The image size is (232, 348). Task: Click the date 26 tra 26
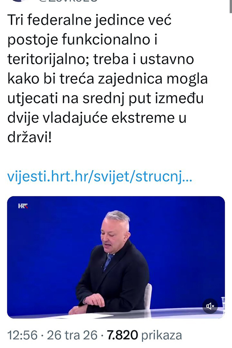[x=72, y=335]
